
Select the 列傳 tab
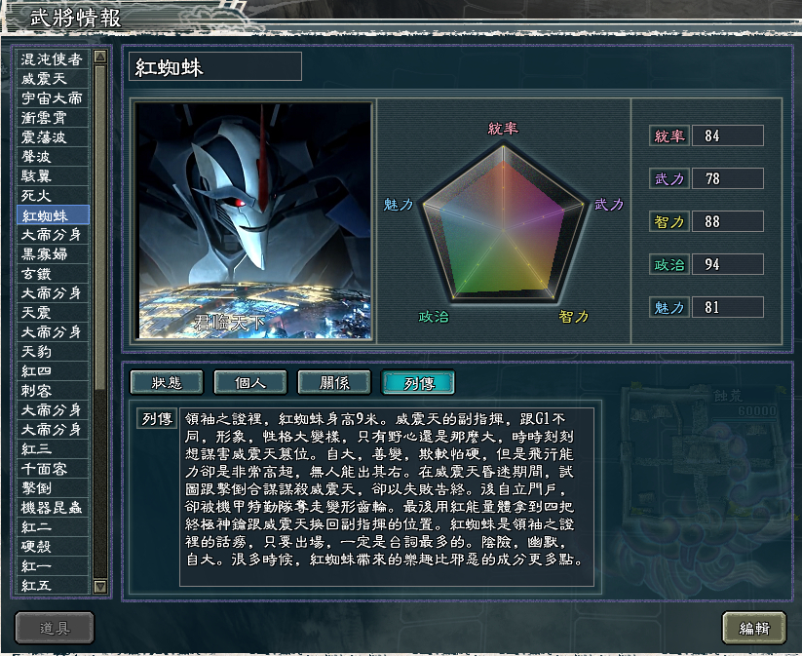pyautogui.click(x=418, y=382)
